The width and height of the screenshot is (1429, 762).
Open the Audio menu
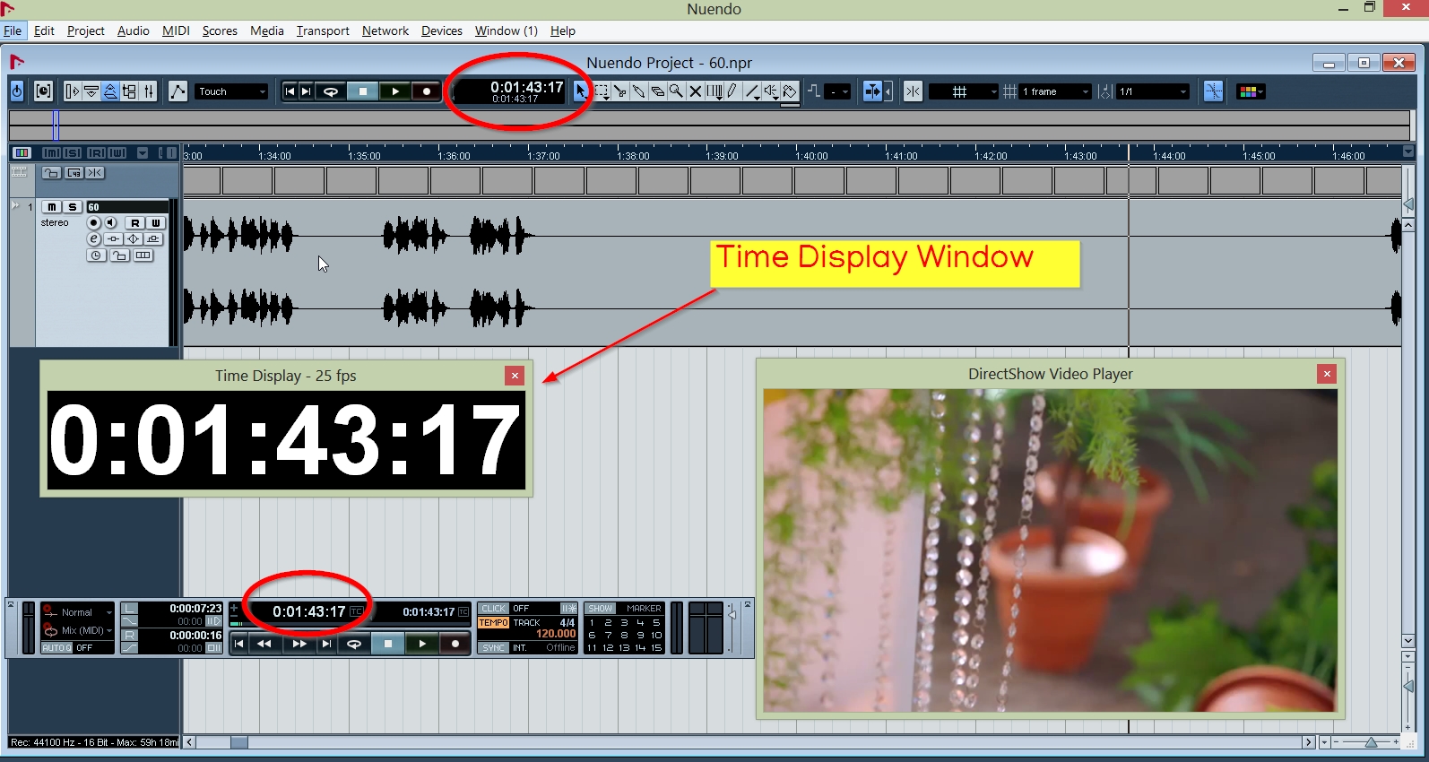(x=134, y=30)
